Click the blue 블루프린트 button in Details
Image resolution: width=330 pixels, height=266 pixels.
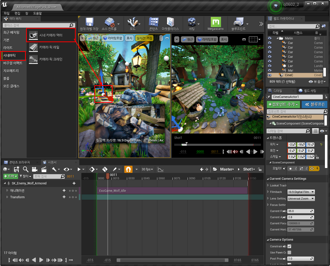[314, 104]
